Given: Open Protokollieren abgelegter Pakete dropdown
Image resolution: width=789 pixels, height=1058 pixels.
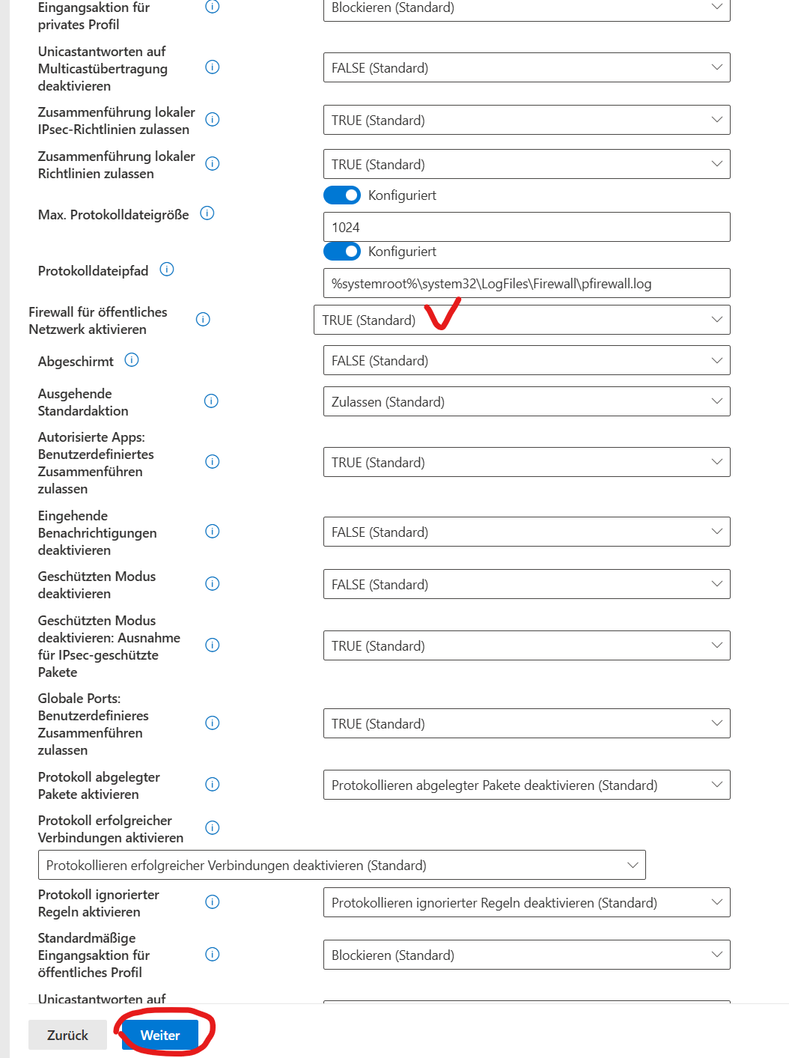Looking at the screenshot, I should (526, 785).
